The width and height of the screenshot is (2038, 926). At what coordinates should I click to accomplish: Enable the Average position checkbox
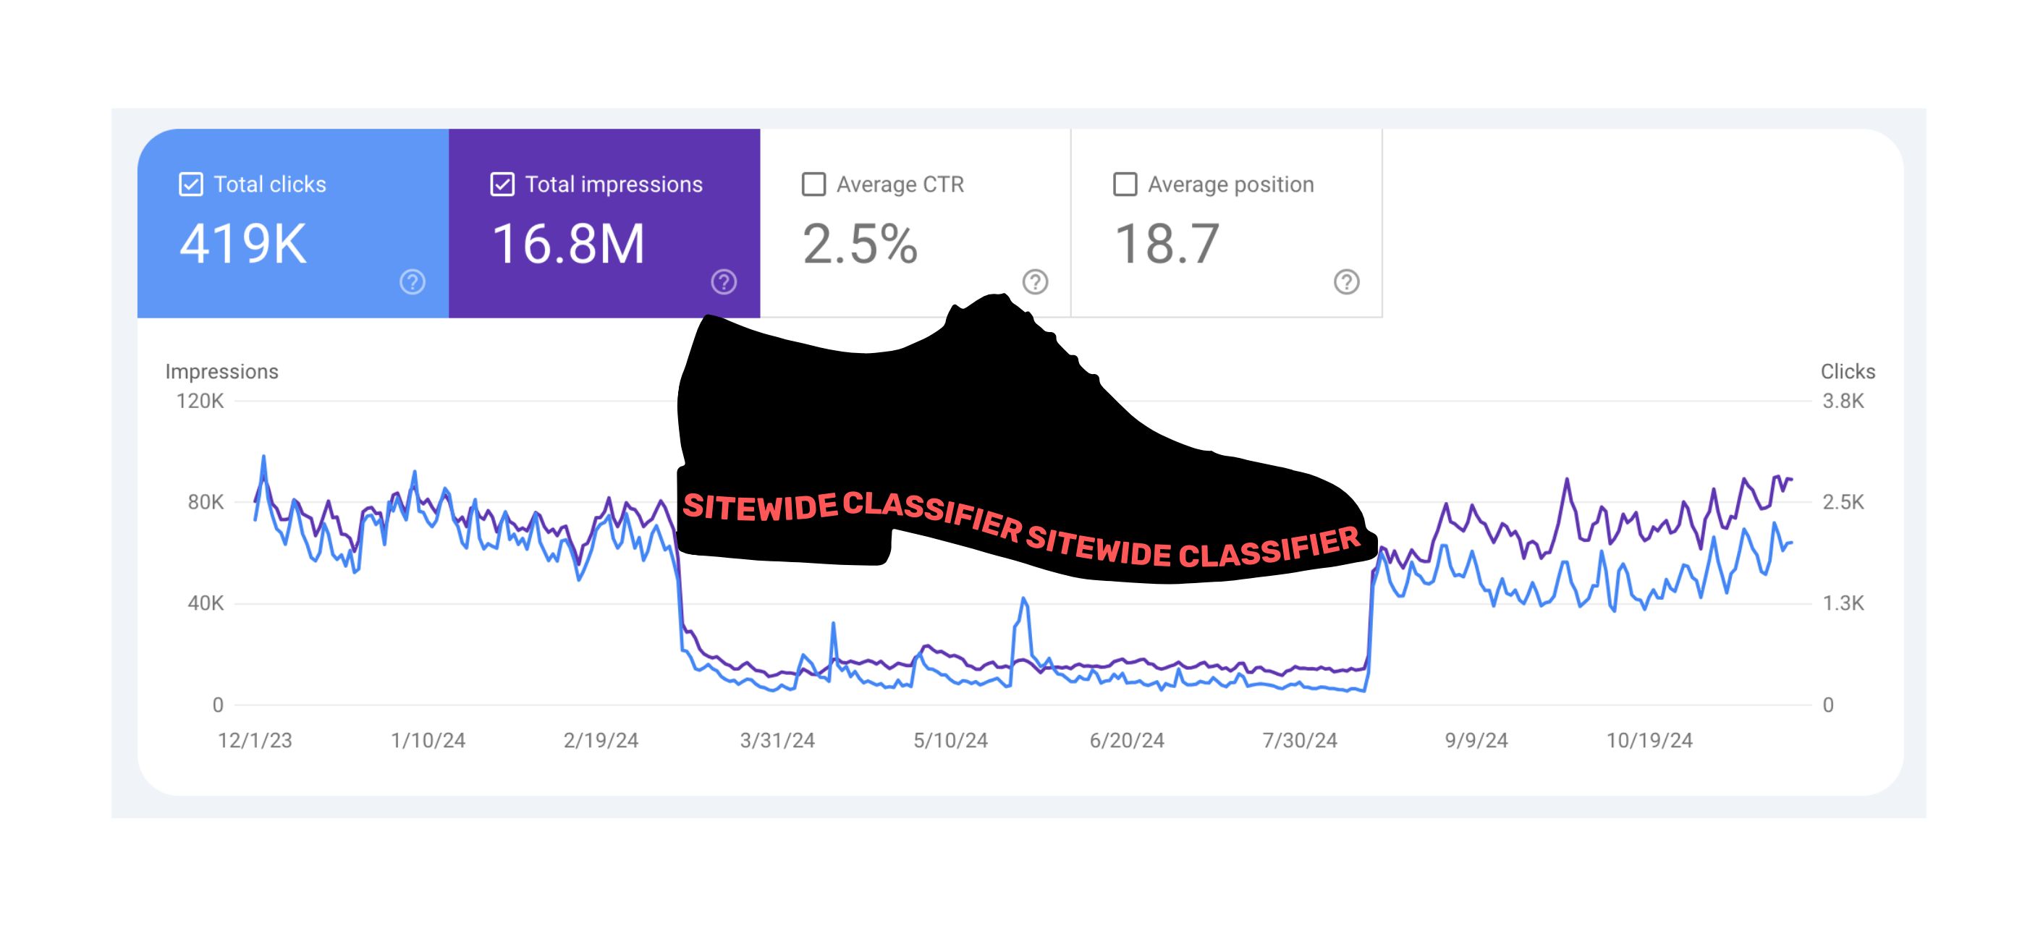1125,184
